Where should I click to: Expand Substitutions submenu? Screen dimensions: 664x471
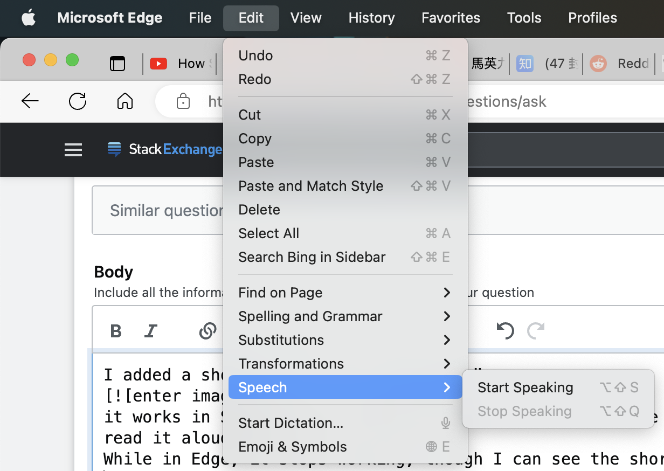345,340
